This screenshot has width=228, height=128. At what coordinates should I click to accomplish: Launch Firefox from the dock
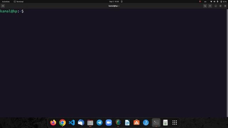53,123
